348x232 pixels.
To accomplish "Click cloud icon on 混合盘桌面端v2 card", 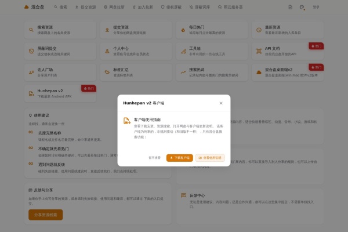I will [x=259, y=72].
